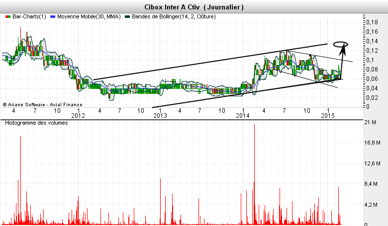Click the 21 M volume axis value
The height and width of the screenshot is (226, 388).
[x=370, y=122]
